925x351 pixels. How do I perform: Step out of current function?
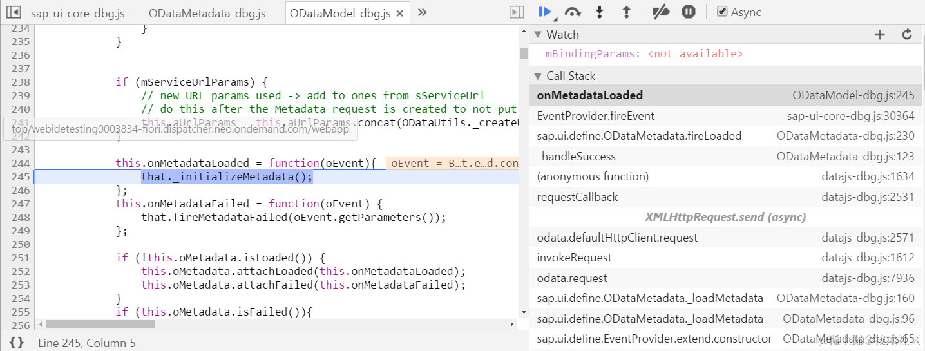(625, 12)
